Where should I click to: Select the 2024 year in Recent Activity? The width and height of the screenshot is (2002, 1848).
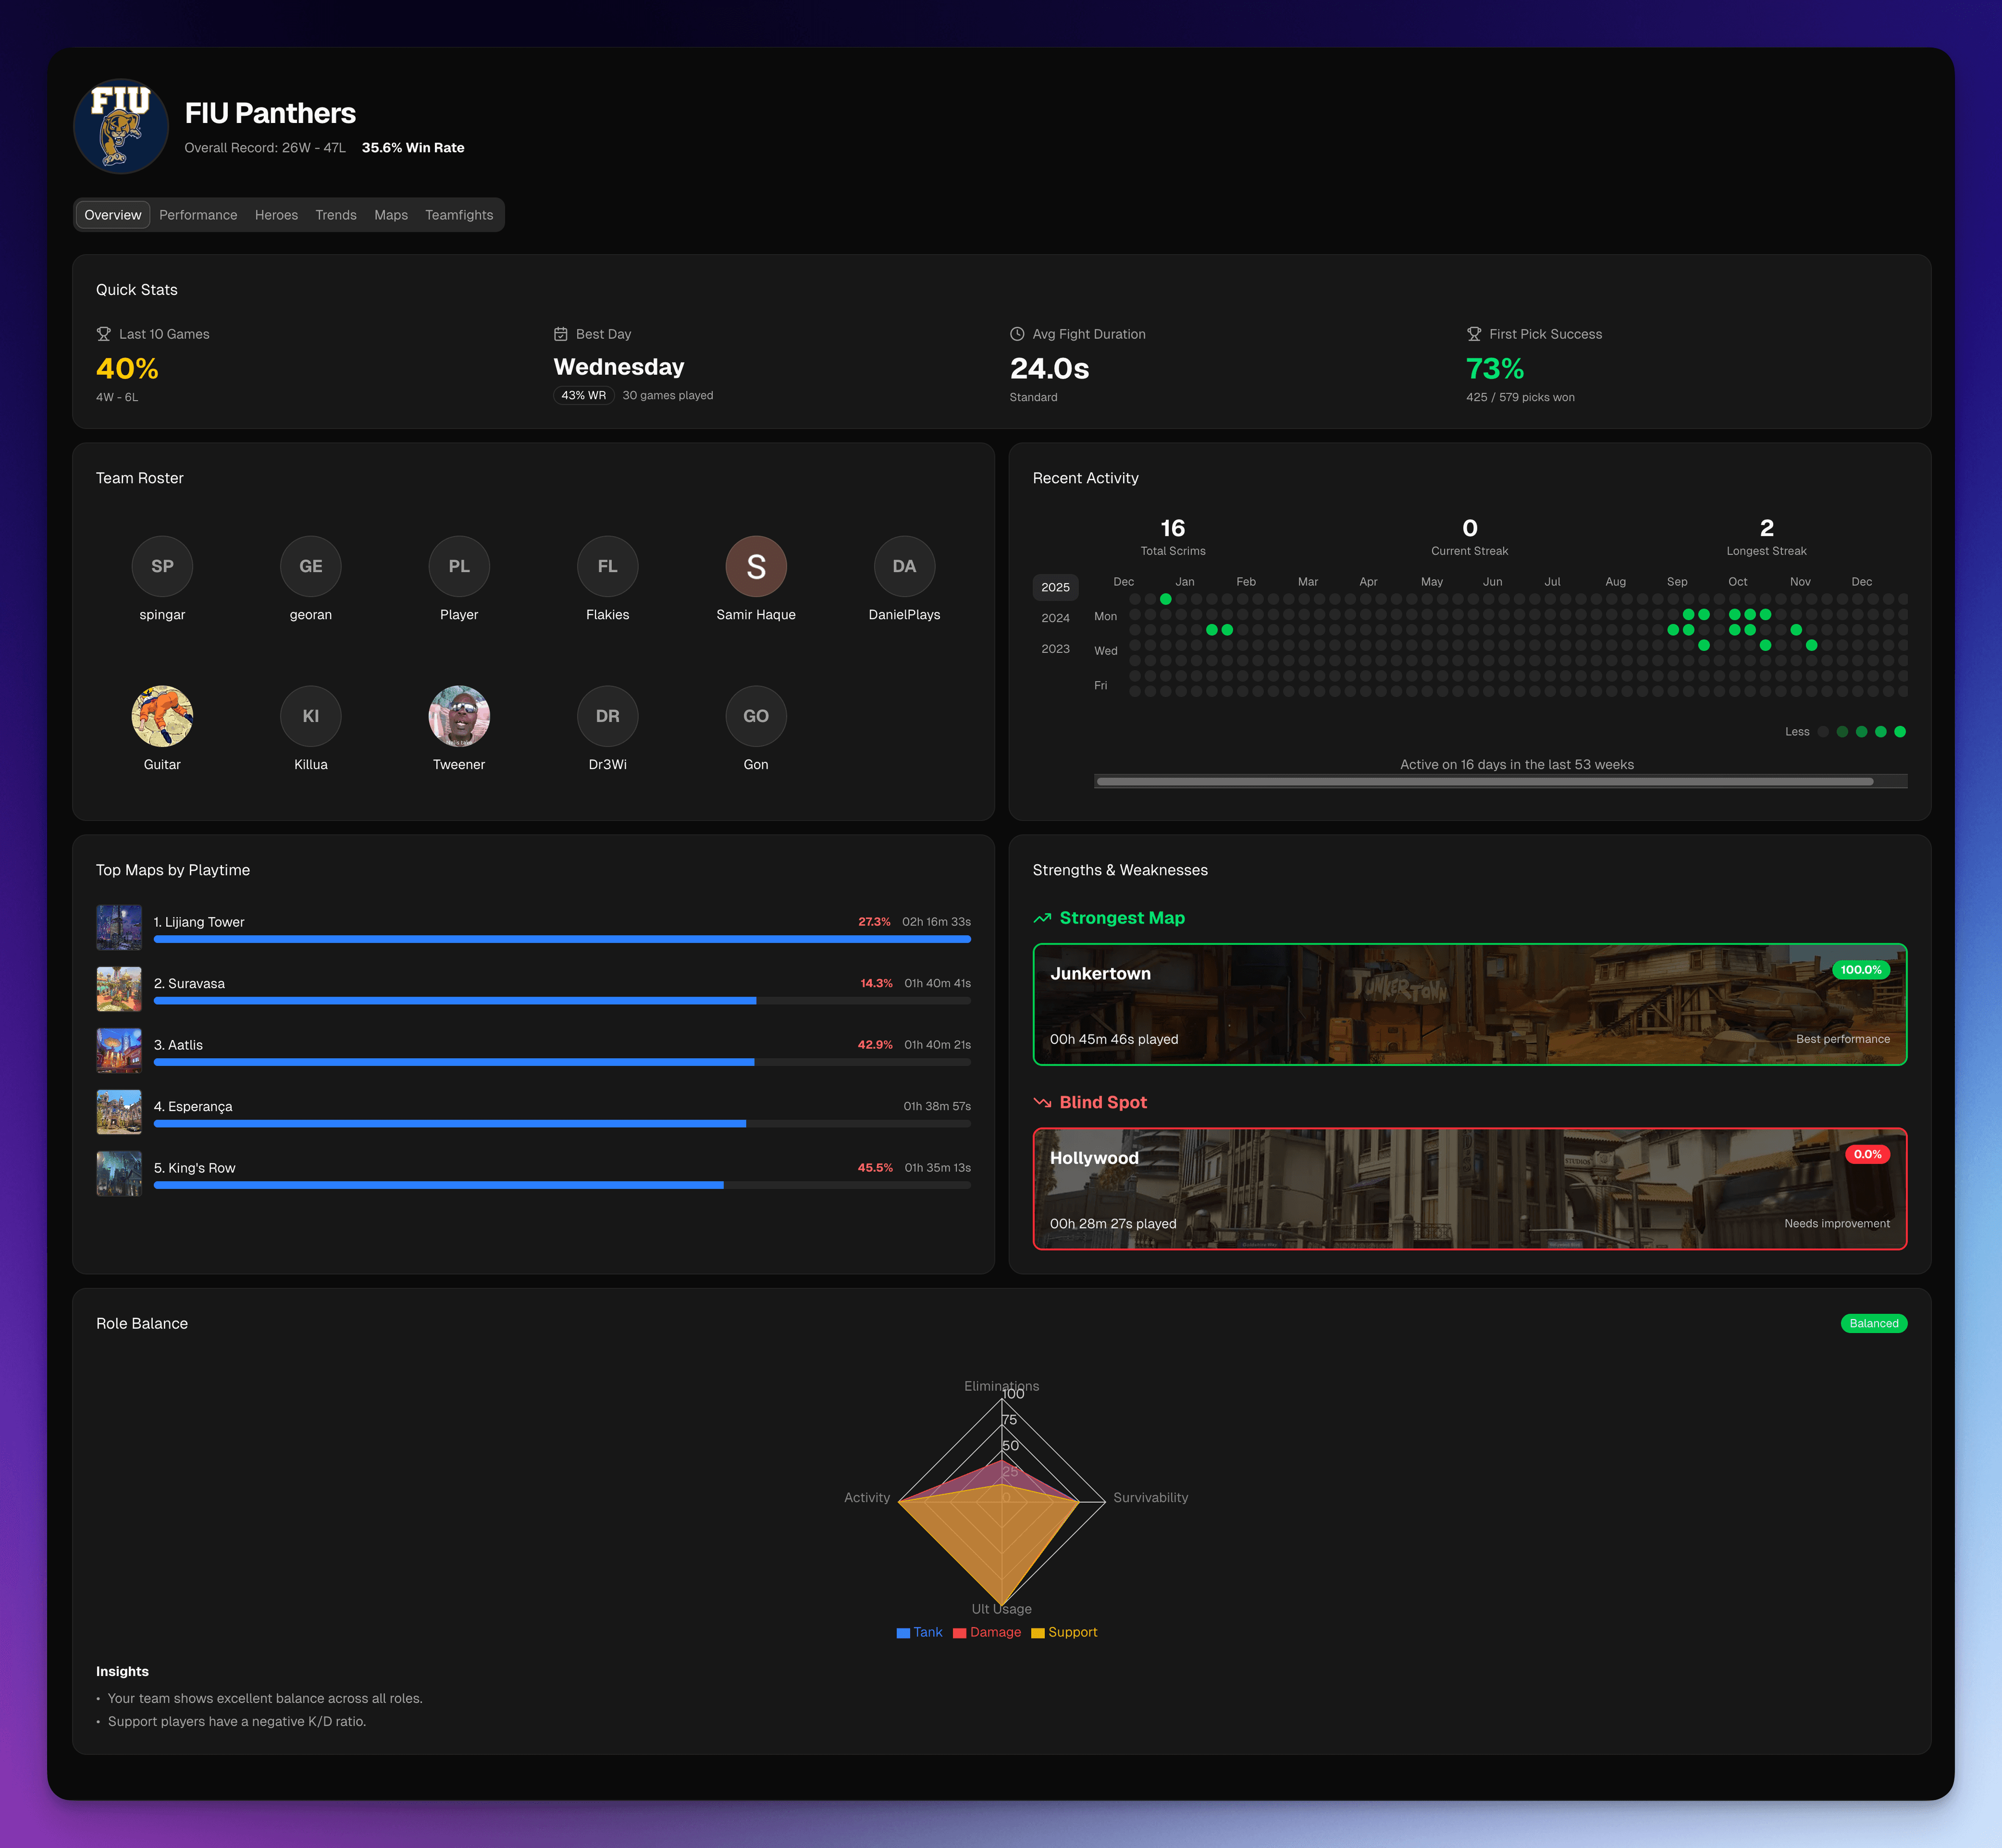[x=1056, y=618]
